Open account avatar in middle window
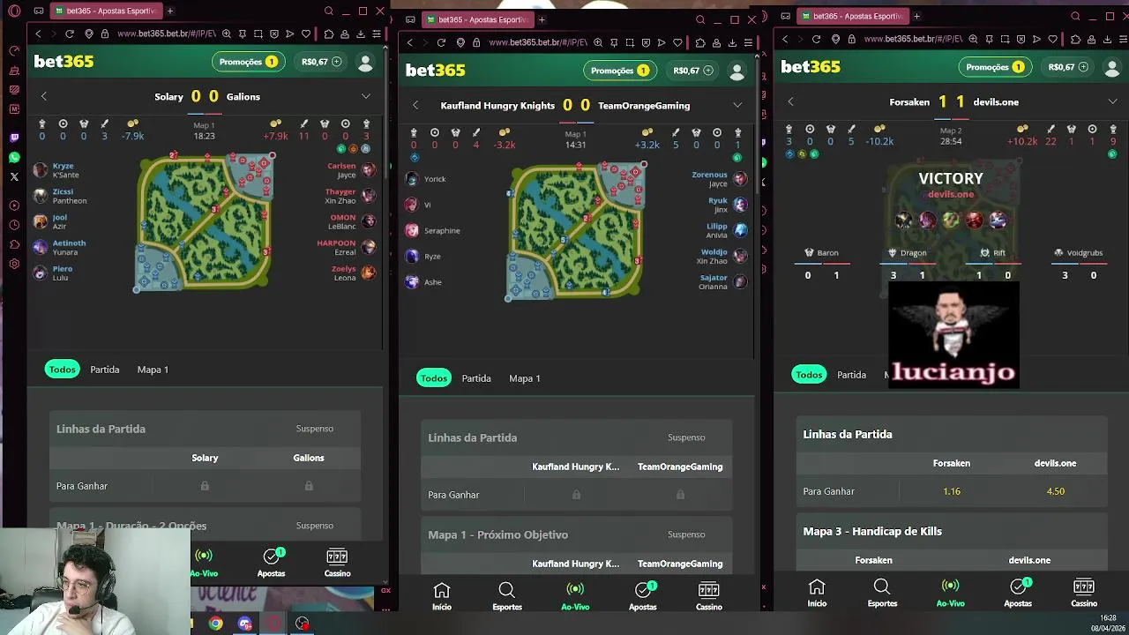The width and height of the screenshot is (1129, 635). (x=736, y=71)
